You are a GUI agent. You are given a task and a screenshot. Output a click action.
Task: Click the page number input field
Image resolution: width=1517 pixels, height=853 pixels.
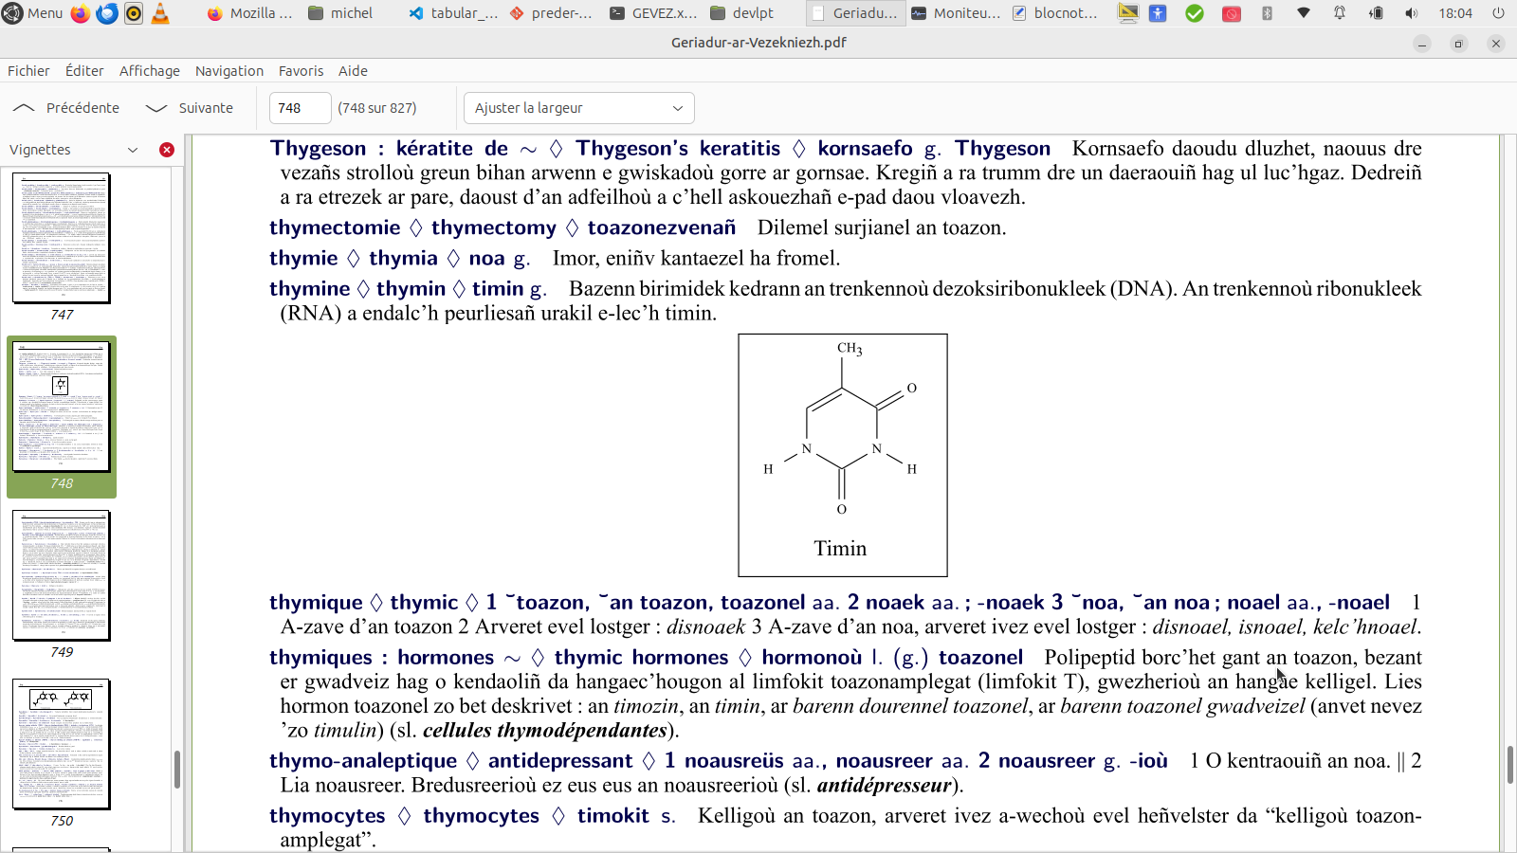(300, 108)
